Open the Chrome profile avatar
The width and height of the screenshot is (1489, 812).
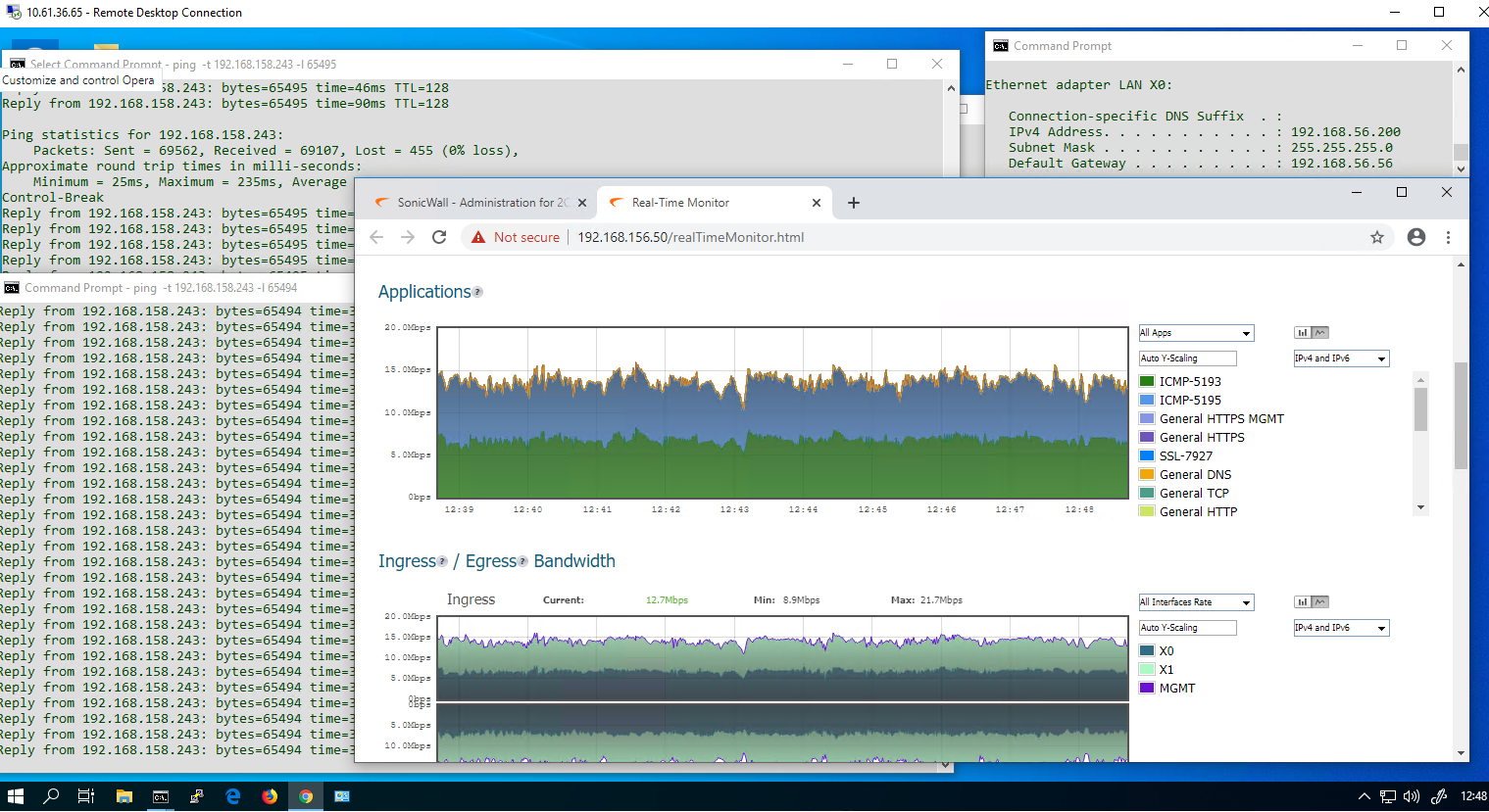point(1416,237)
